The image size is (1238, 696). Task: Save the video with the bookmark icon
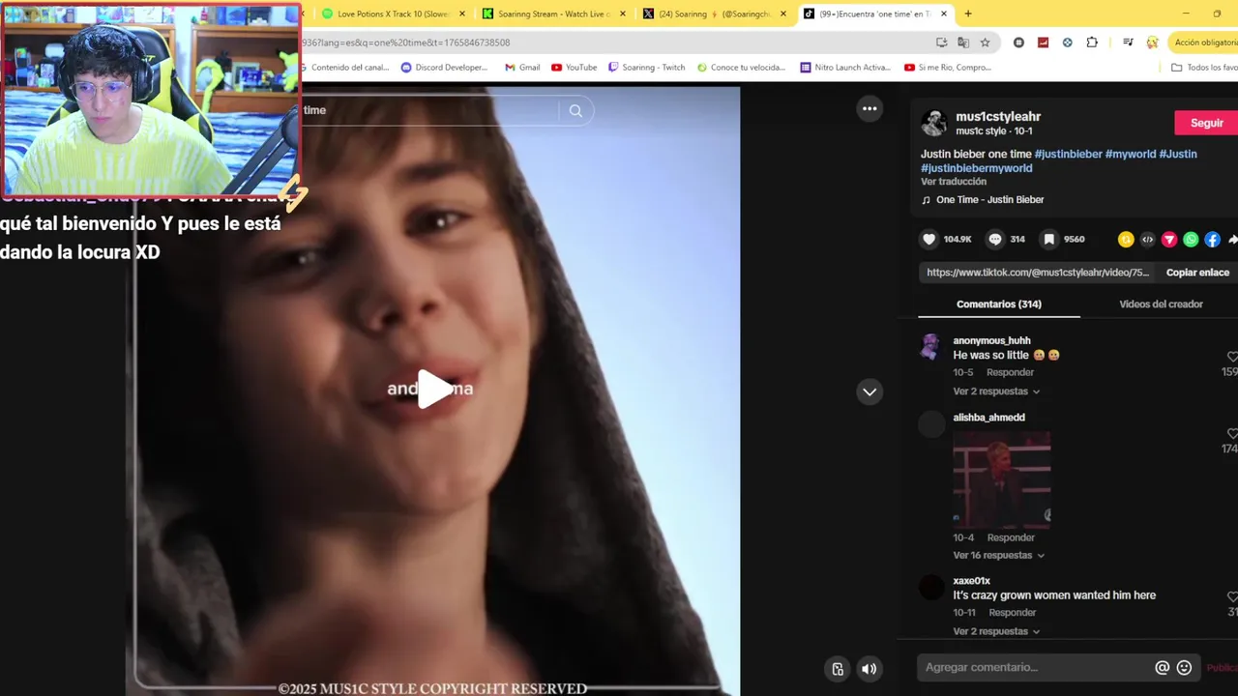(1048, 239)
